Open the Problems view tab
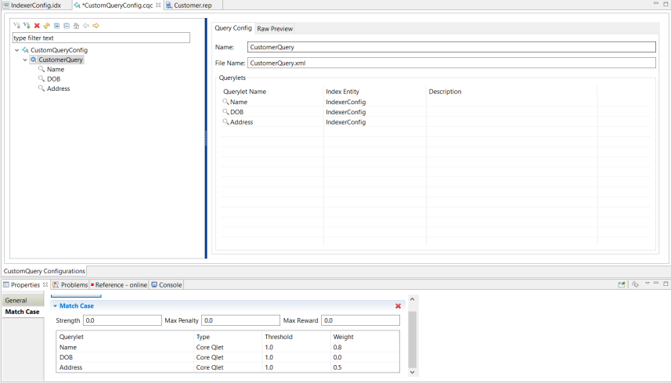Viewport: 671px width, 383px height. click(x=74, y=285)
